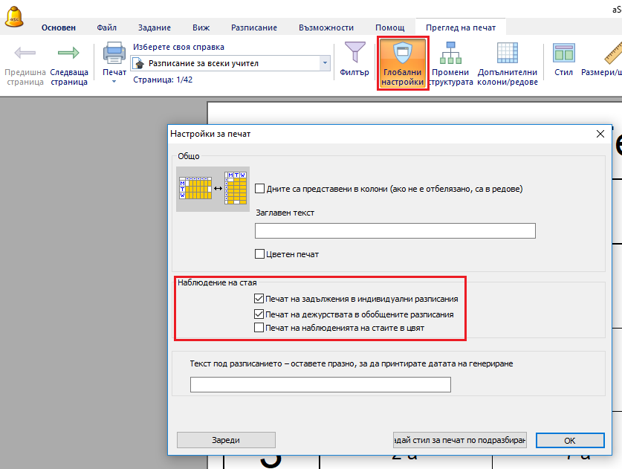The width and height of the screenshot is (622, 469).
Task: Open the Style tool in ribbon
Action: 563,54
